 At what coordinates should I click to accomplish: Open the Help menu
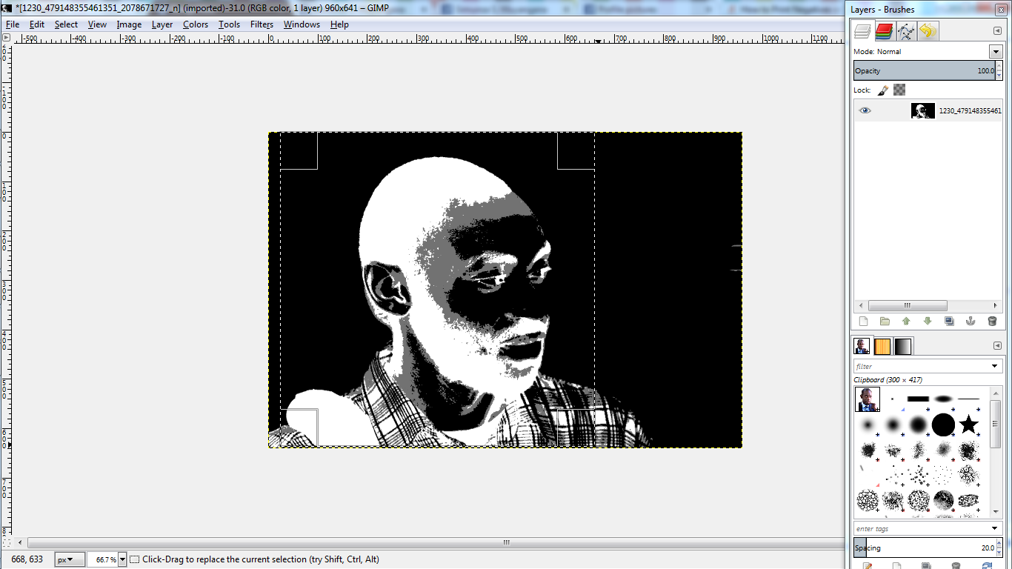[x=339, y=24]
